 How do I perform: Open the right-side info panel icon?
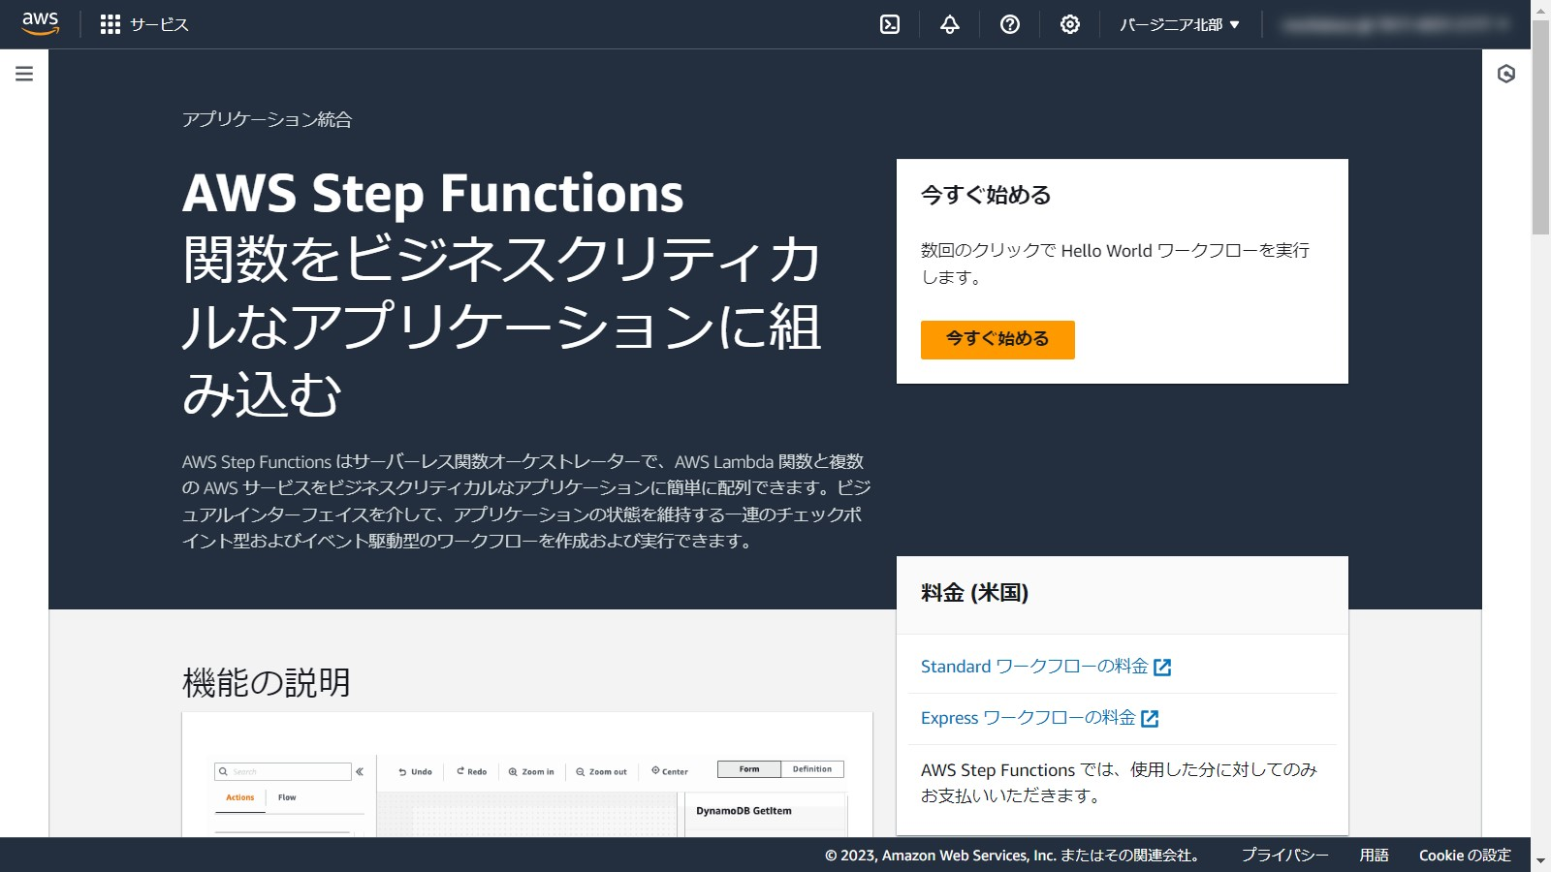pos(1505,74)
